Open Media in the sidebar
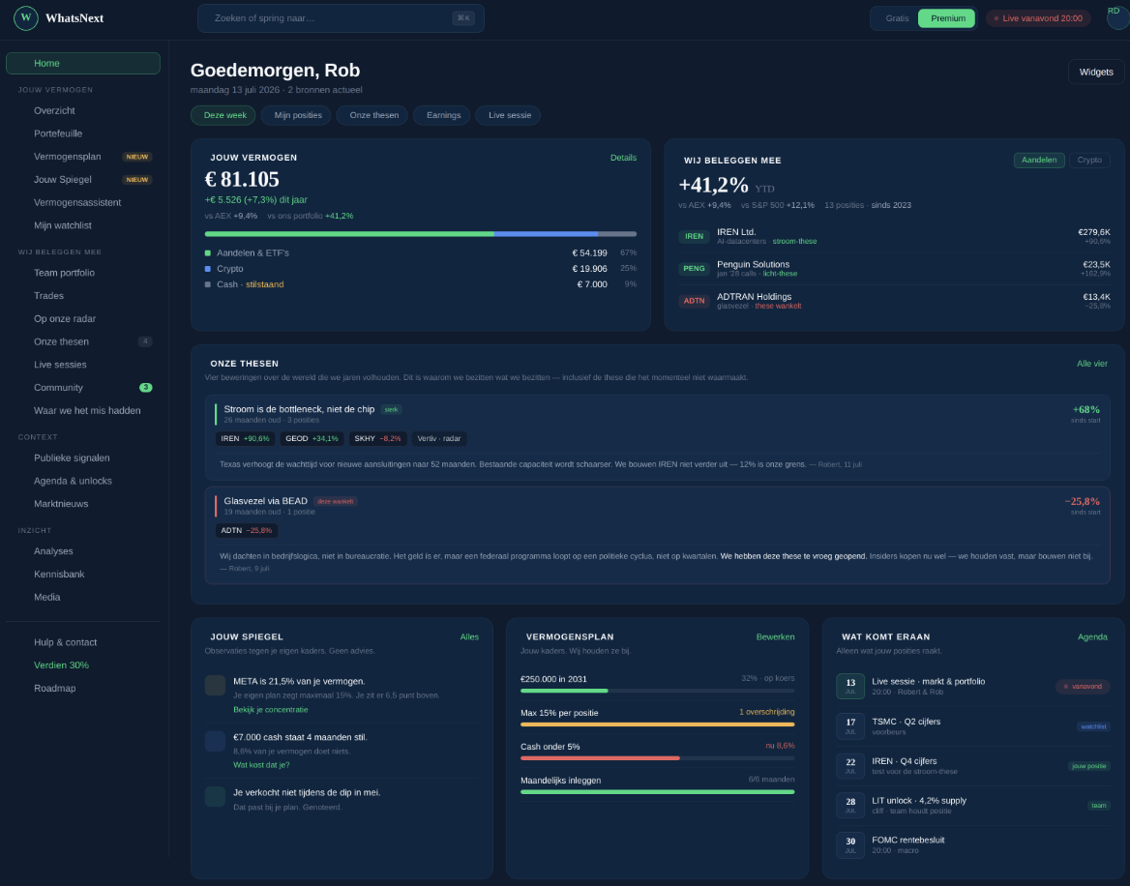The image size is (1130, 886). (83, 597)
